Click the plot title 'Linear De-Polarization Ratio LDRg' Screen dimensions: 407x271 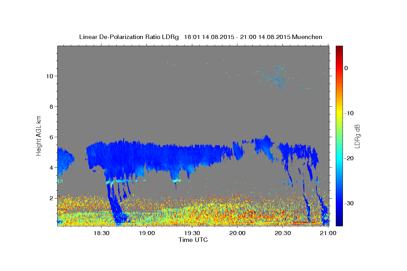(x=129, y=37)
